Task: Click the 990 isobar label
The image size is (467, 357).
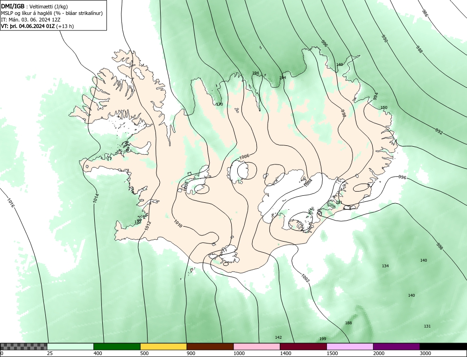Action: point(384,39)
